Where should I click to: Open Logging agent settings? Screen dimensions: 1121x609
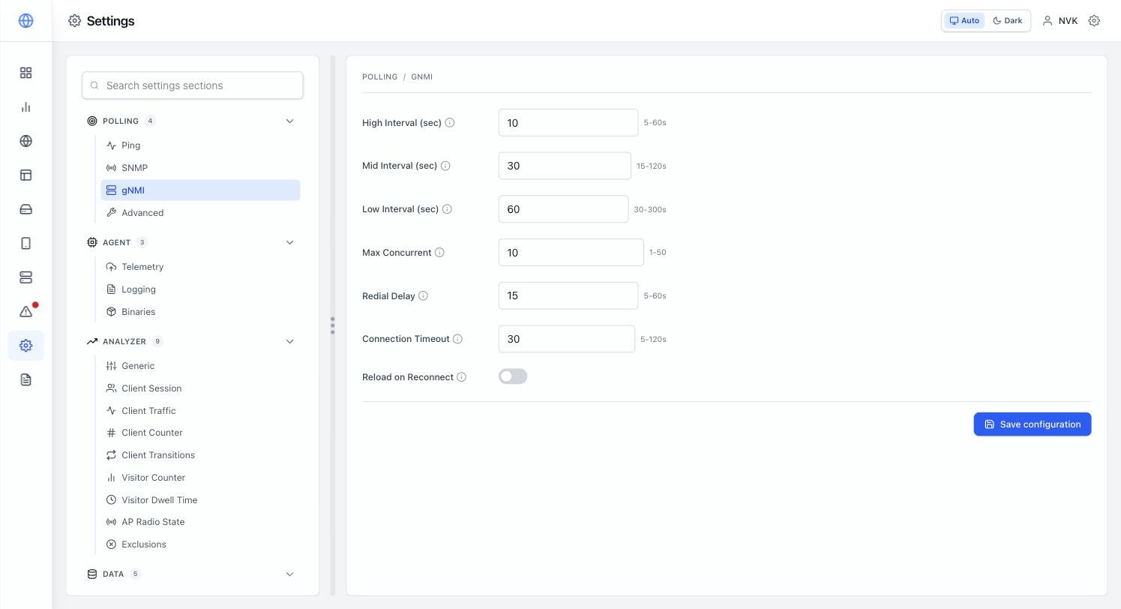click(200, 289)
